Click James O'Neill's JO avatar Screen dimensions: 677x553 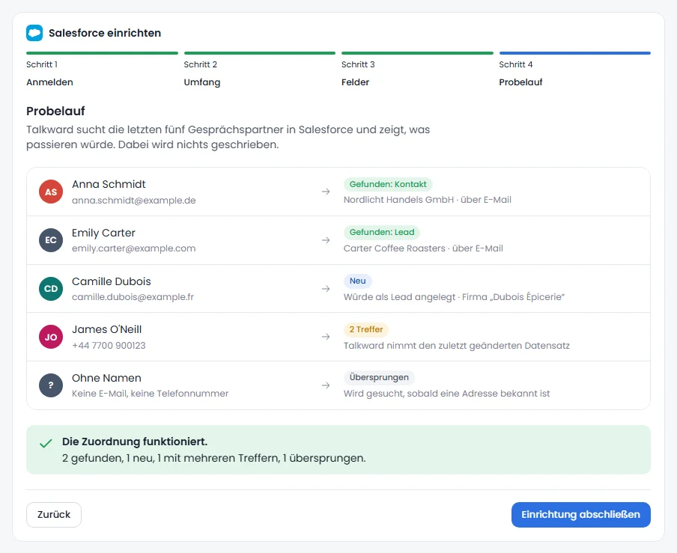pos(51,337)
